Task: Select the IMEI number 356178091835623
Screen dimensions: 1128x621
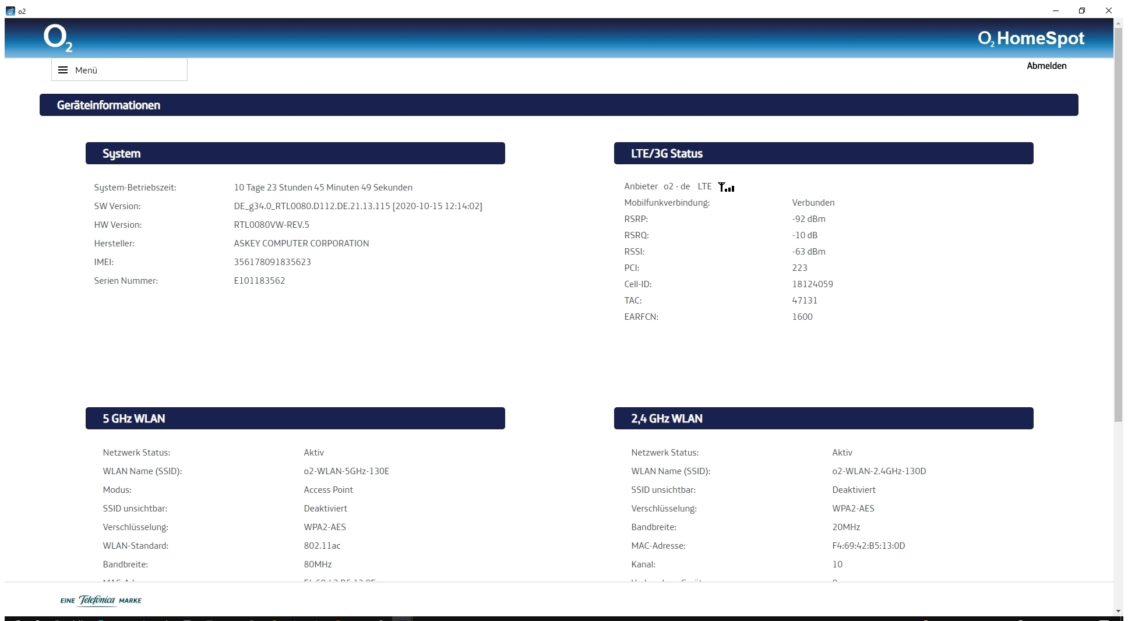Action: click(x=273, y=262)
